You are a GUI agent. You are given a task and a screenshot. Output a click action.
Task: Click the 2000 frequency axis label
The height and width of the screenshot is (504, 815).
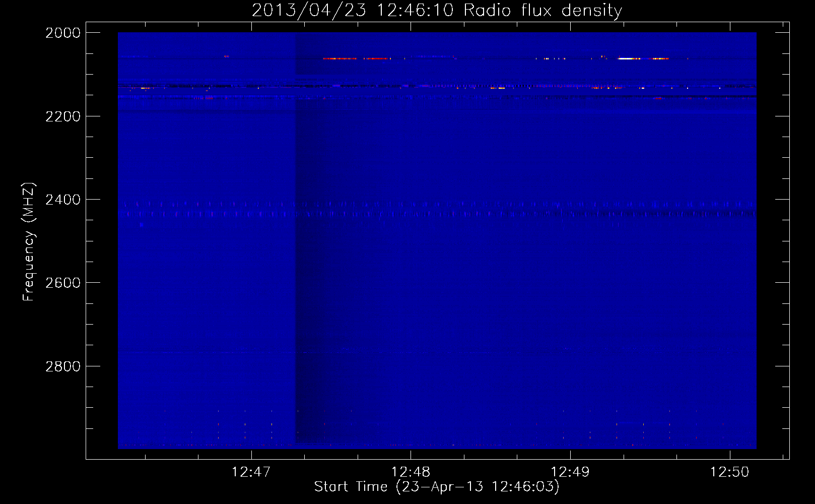tap(63, 33)
